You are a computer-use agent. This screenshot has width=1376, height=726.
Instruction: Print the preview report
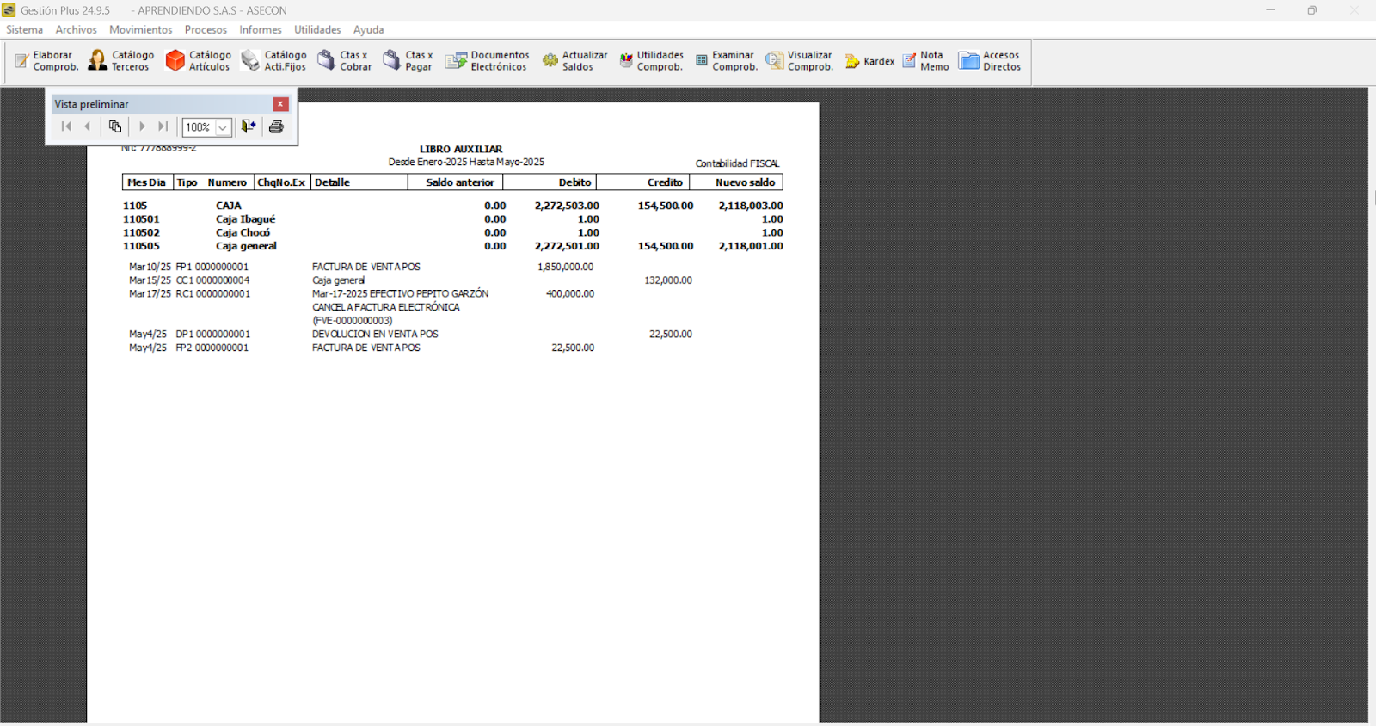[x=276, y=126]
